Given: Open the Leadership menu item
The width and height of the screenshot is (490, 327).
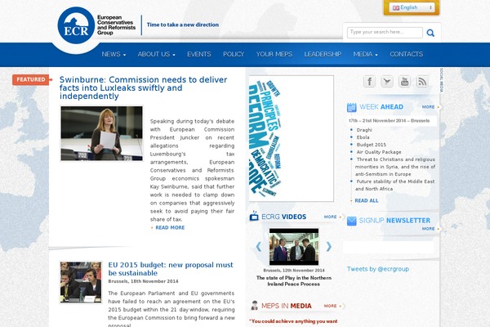Looking at the screenshot, I should [323, 54].
